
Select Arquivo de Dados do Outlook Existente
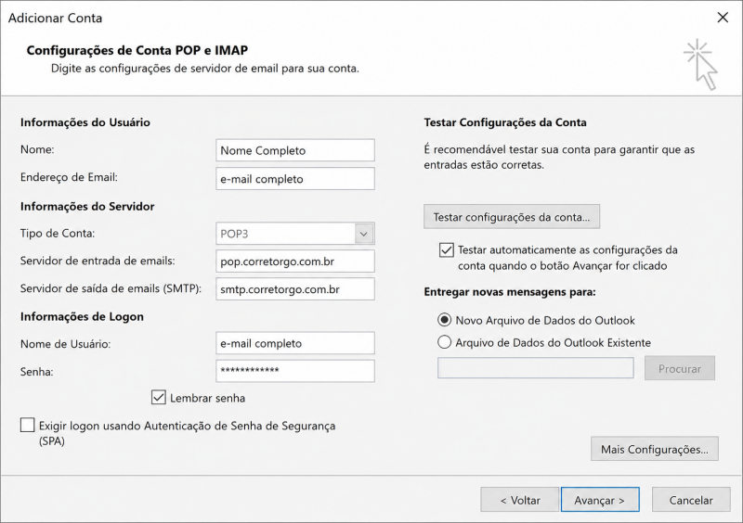(444, 342)
